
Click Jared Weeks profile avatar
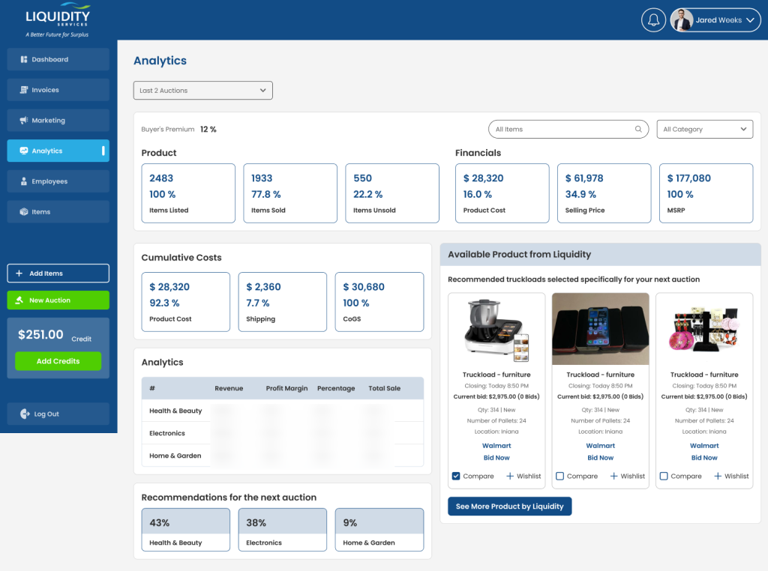click(682, 20)
